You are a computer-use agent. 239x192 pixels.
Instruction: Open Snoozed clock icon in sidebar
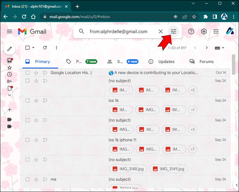coord(10,74)
